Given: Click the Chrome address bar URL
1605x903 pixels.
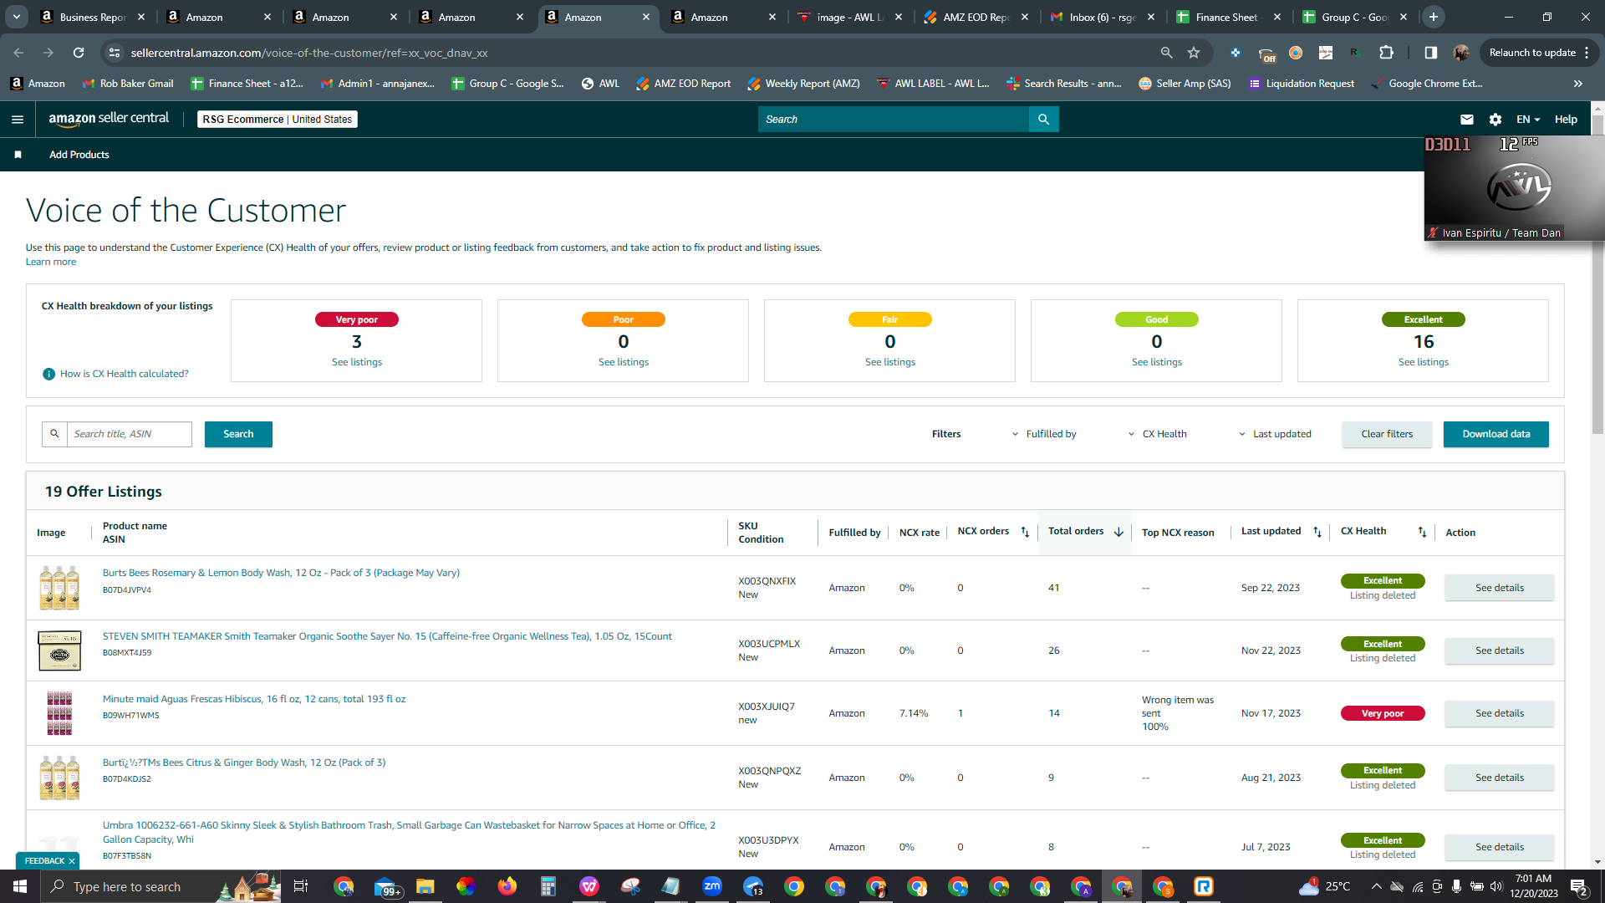Looking at the screenshot, I should tap(309, 53).
